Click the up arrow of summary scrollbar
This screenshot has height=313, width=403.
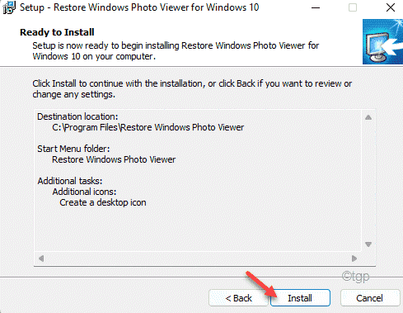click(x=368, y=117)
